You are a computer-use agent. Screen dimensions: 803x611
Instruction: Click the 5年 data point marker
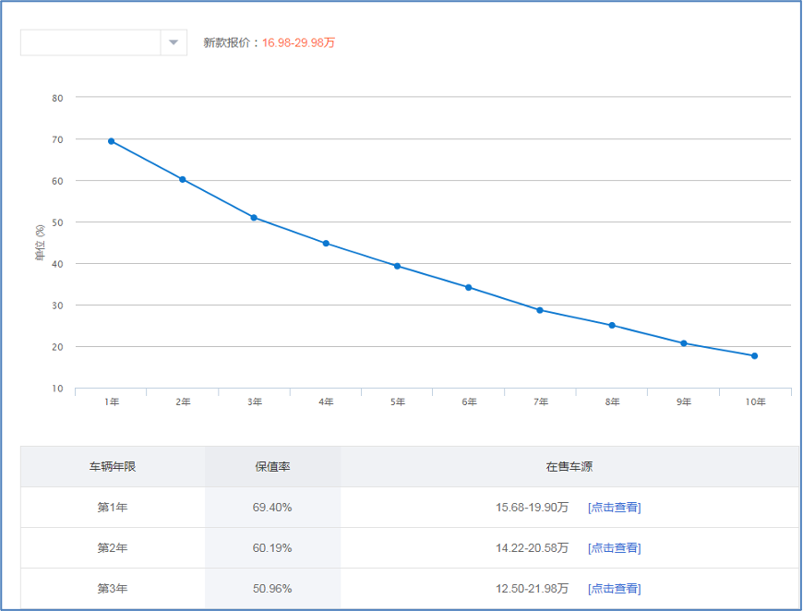tap(397, 266)
